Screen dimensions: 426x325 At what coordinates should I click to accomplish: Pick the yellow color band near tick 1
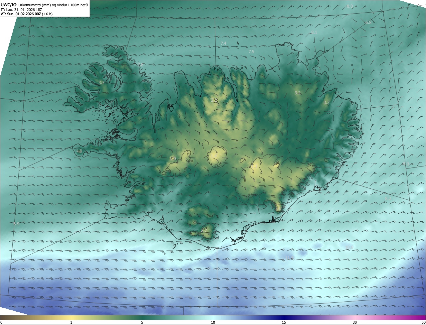point(72,317)
